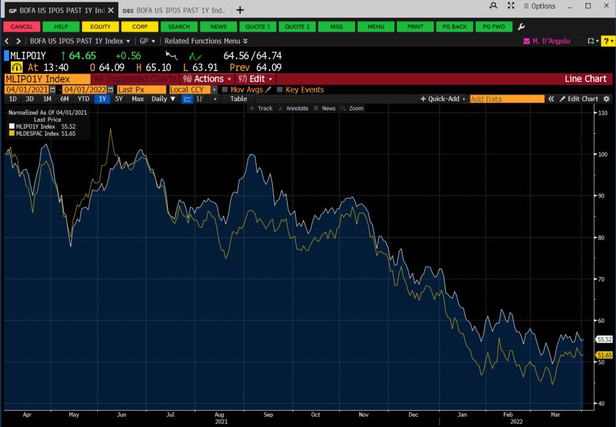The image size is (616, 427).
Task: Go forward with the right arrow
Action: coord(18,41)
